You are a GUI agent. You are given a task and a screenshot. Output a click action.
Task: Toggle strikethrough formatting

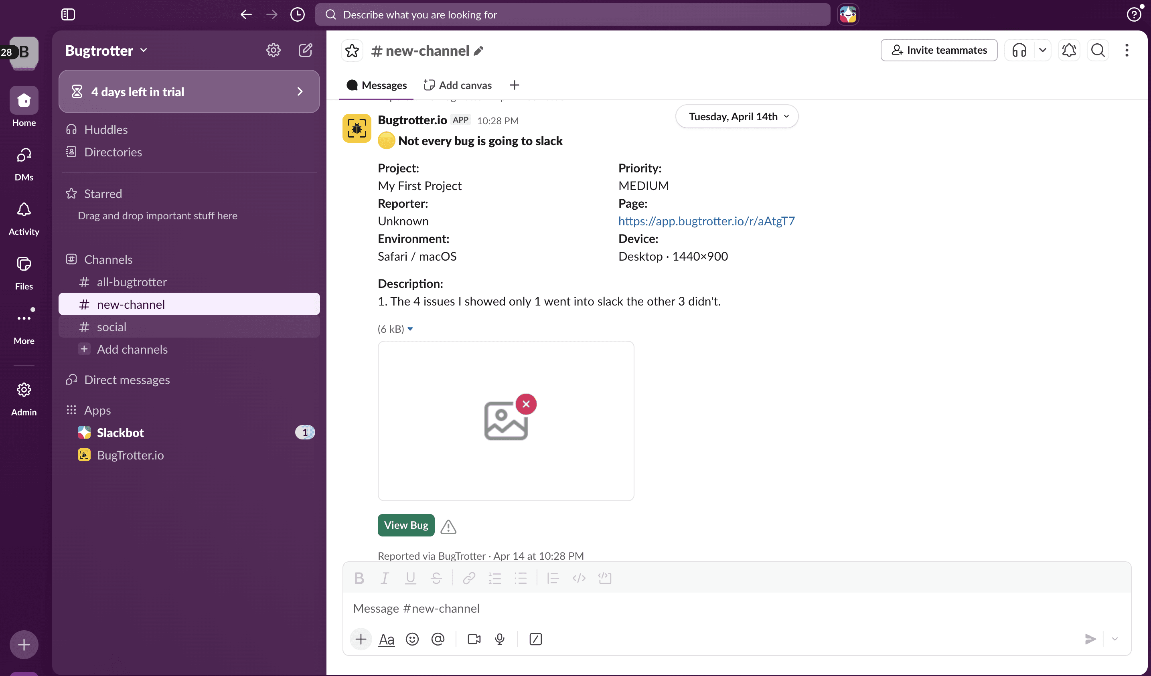click(436, 578)
